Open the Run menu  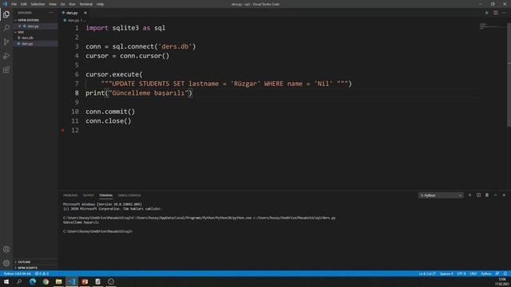click(x=72, y=4)
